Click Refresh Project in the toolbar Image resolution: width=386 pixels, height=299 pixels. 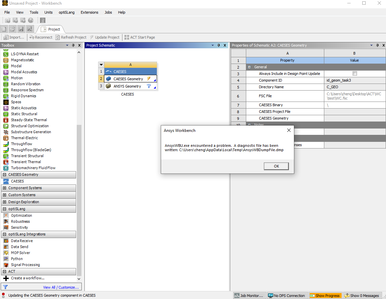point(71,37)
